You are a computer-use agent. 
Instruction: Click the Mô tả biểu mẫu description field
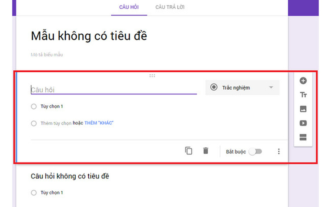(x=47, y=55)
